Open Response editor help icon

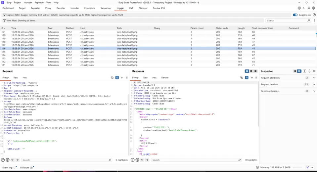click(x=132, y=160)
